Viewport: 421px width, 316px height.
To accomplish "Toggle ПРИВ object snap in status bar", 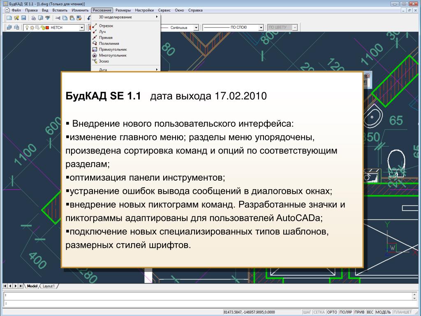I will coord(359,312).
